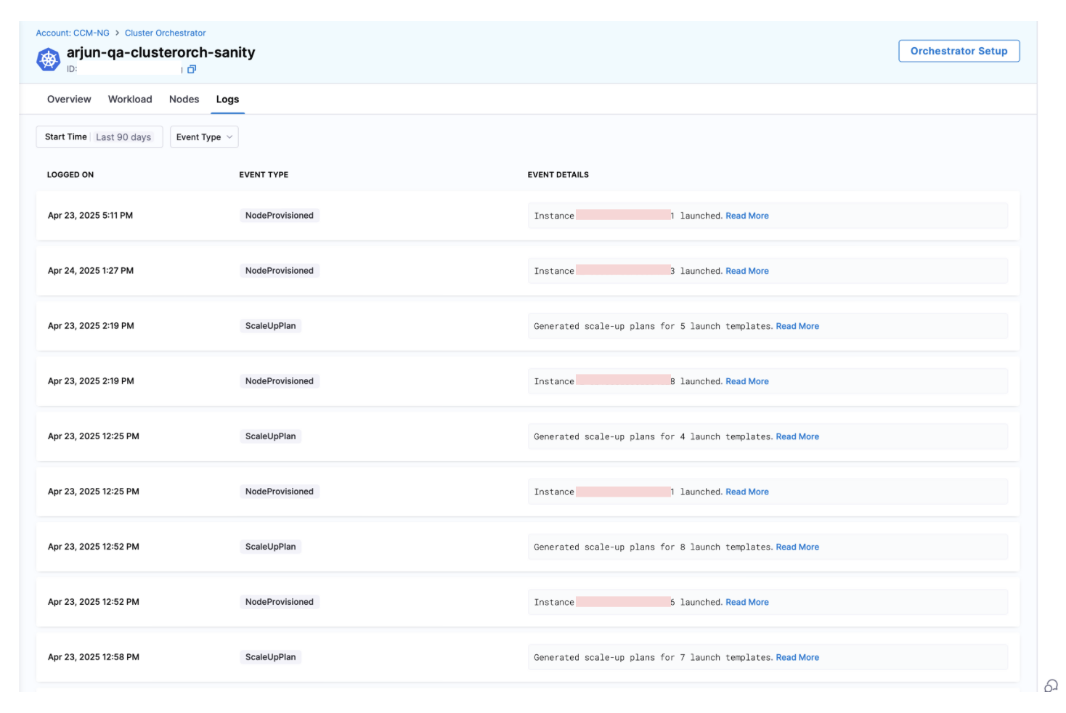Viewport: 1066px width, 713px height.
Task: Open Cluster Orchestrator breadcrumb link
Action: tap(165, 33)
